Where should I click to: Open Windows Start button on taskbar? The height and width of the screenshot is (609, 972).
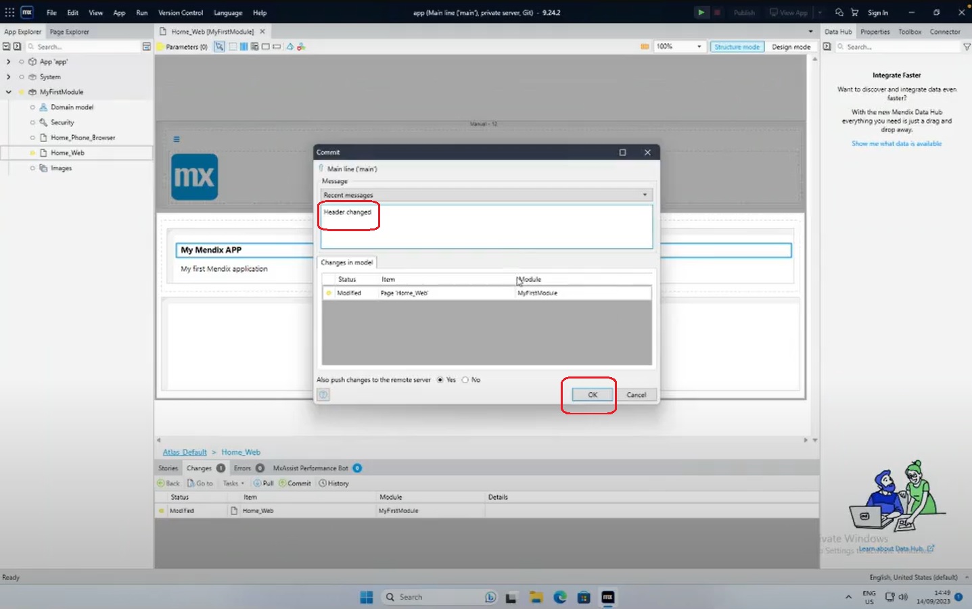(367, 597)
